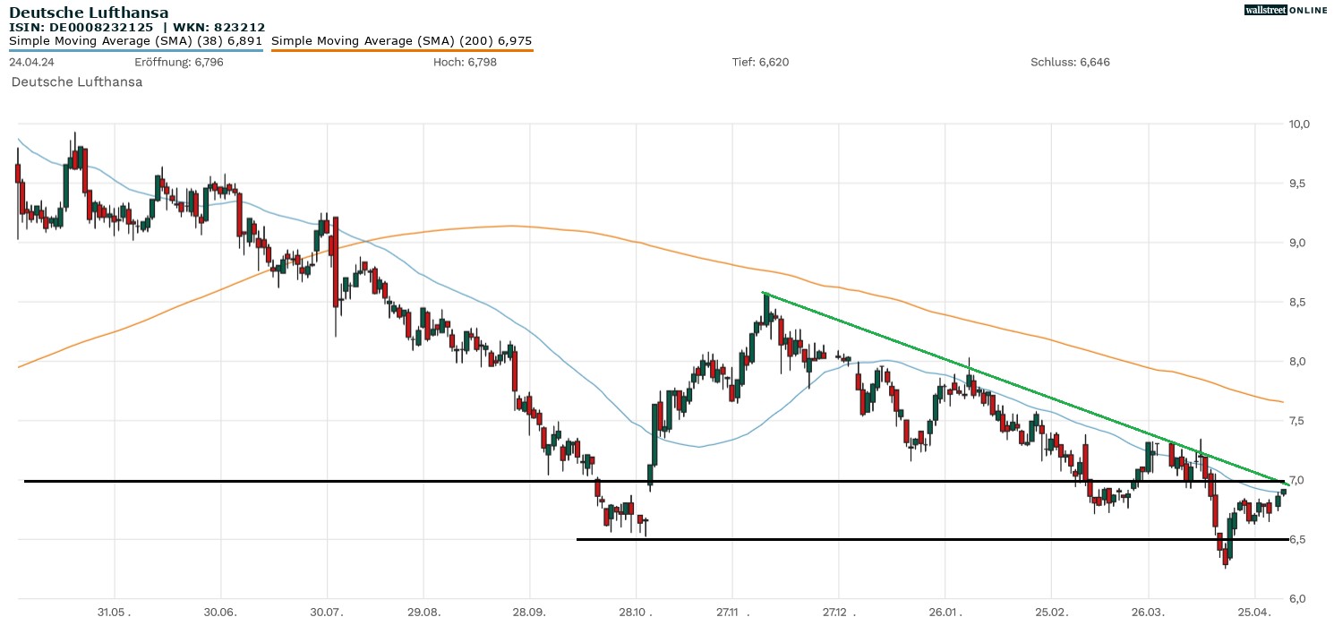Click the orange line swatch under SMA (200)
This screenshot has width=1334, height=617.
401,51
